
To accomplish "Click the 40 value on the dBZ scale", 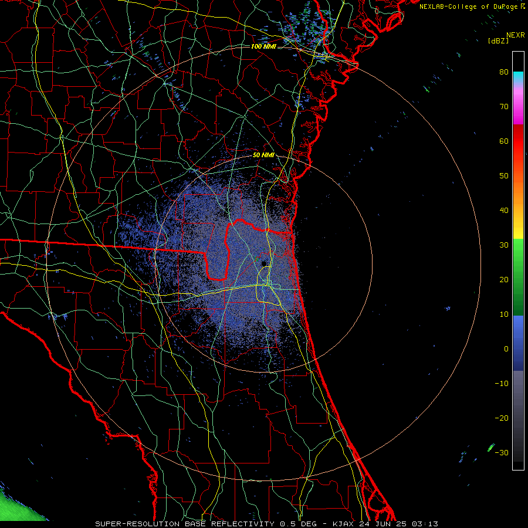I will [504, 211].
